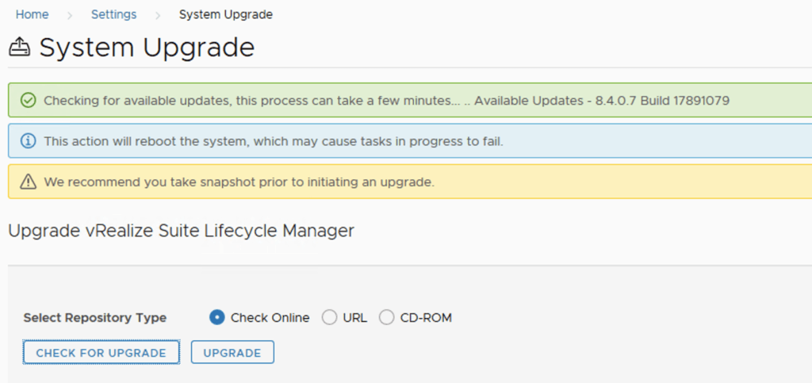Click the Upgrade vRealize Suite Lifecycle Manager heading
This screenshot has width=812, height=383.
click(x=181, y=231)
